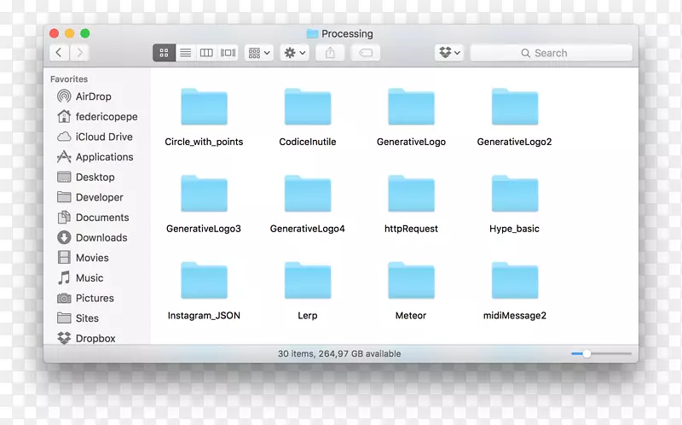The width and height of the screenshot is (682, 425).
Task: Switch to list view mode
Action: coord(185,53)
